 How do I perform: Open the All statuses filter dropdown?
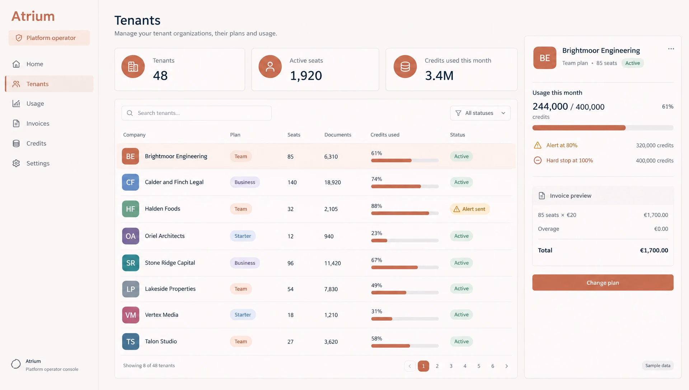pos(480,113)
